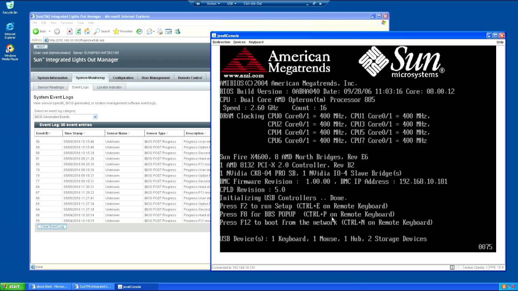Switch to the System Information tab
Screen dimensions: 518x291
pyautogui.click(x=53, y=78)
